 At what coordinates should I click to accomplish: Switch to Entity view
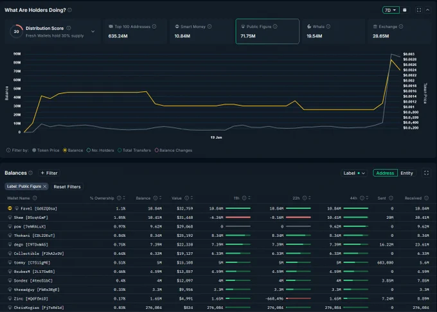407,173
